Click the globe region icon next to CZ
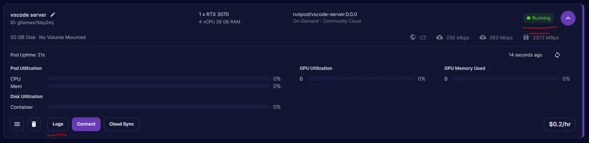The height and width of the screenshot is (143, 589). 413,37
